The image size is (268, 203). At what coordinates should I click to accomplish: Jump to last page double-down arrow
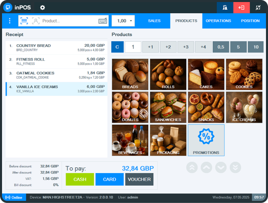click(x=236, y=167)
